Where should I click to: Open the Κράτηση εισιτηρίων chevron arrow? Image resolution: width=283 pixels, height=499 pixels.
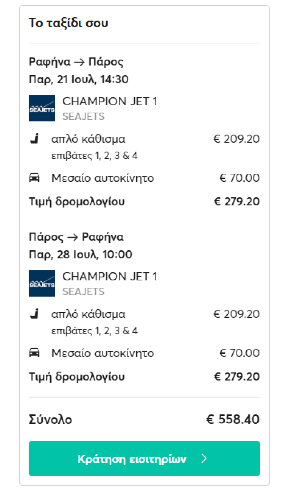click(x=205, y=459)
